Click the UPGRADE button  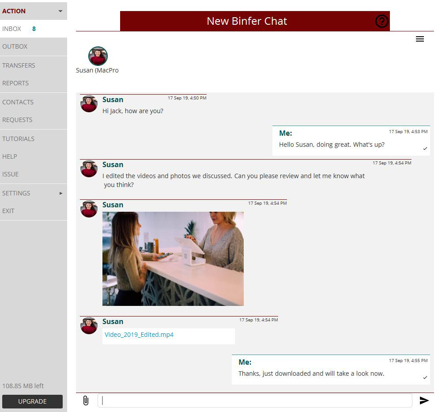coord(32,401)
